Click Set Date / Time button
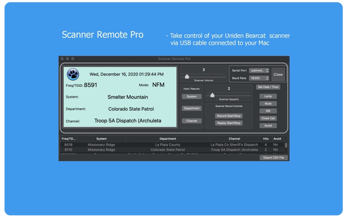Viewport: 348px width, 217px height. (268, 87)
